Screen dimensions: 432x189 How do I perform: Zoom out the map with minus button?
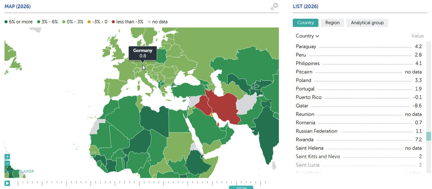[x=7, y=163]
